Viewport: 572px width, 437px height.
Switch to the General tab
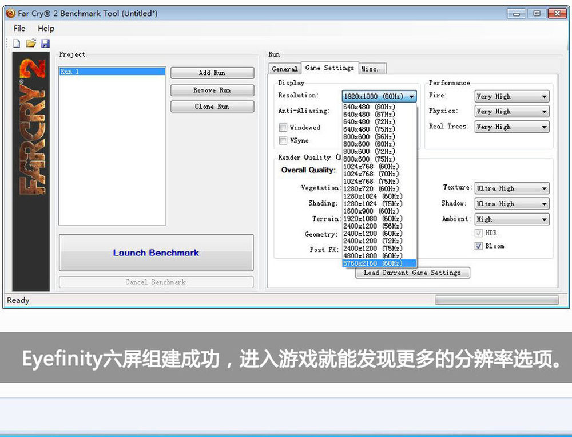(x=285, y=69)
